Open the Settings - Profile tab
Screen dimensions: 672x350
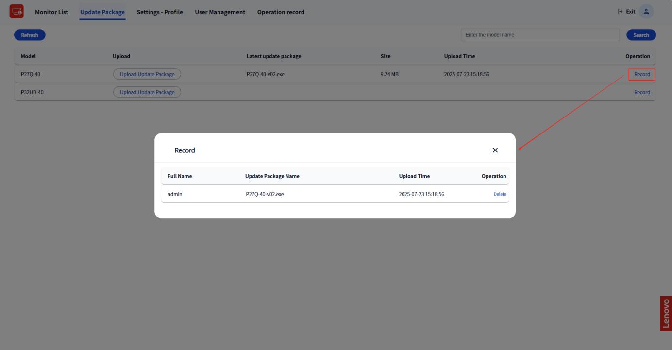point(160,12)
